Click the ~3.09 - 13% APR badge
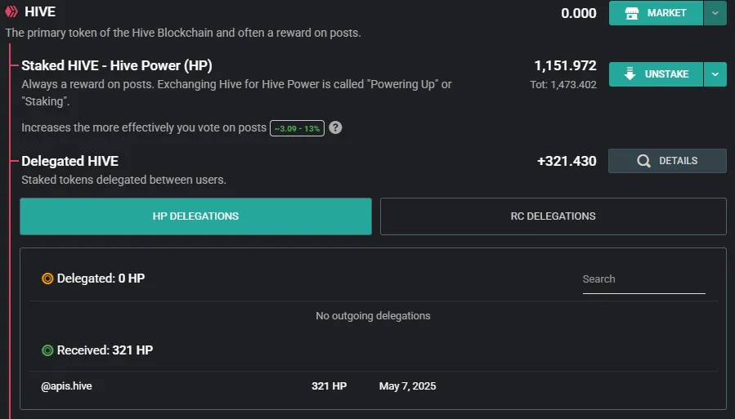This screenshot has height=419, width=735. tap(297, 128)
